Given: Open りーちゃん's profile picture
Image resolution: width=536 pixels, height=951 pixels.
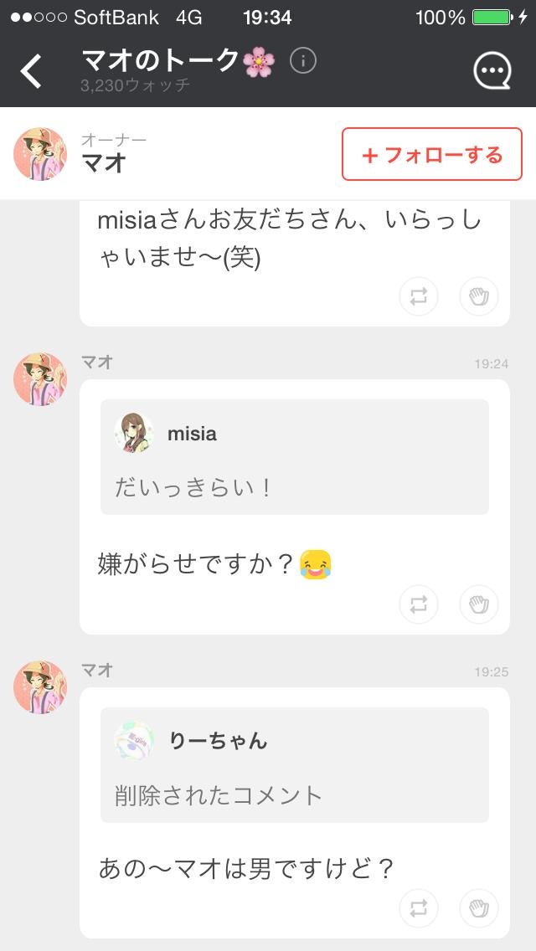Looking at the screenshot, I should 134,740.
